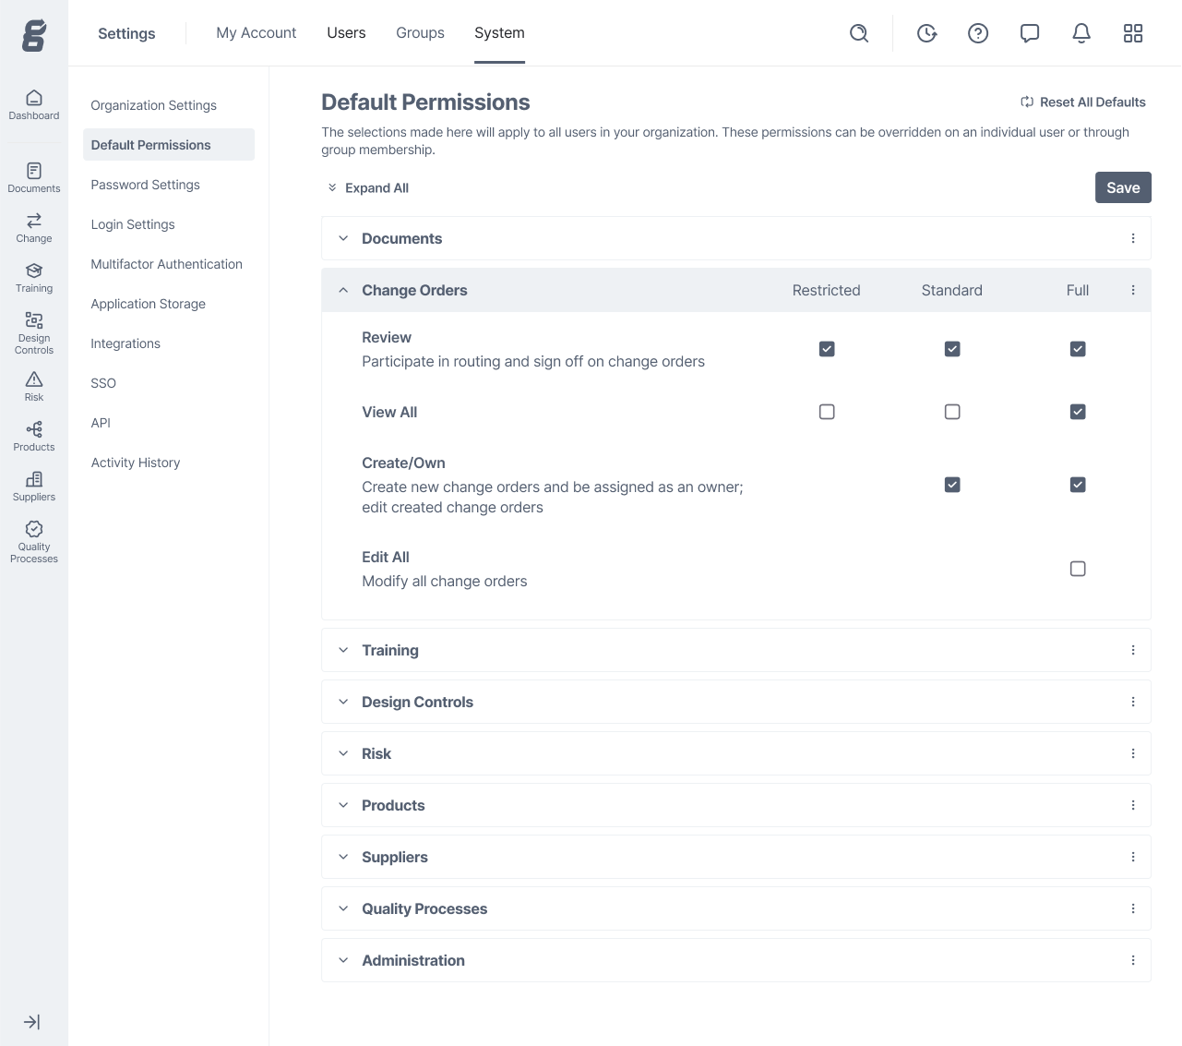Collapse the Change Orders section

(x=342, y=289)
